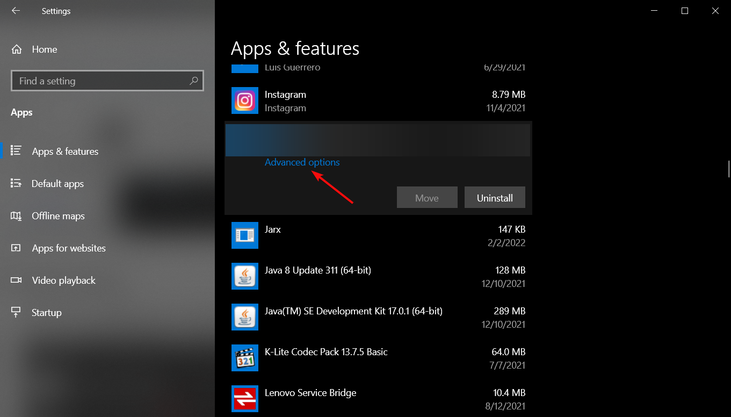Switch to Video playback settings
This screenshot has width=731, height=417.
click(x=63, y=281)
